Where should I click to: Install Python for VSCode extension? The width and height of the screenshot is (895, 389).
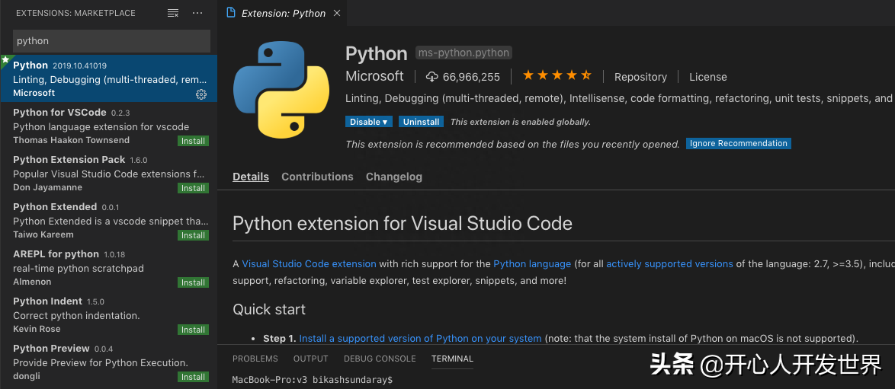pos(193,141)
